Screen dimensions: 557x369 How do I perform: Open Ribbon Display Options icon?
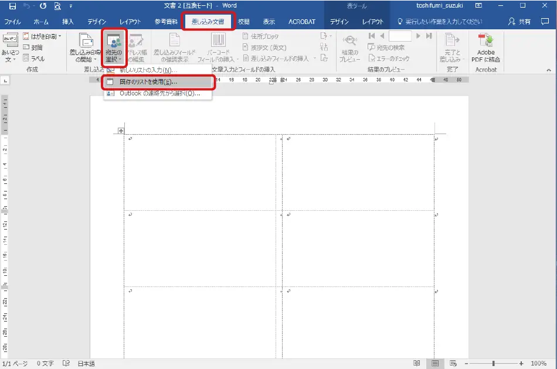pos(478,6)
